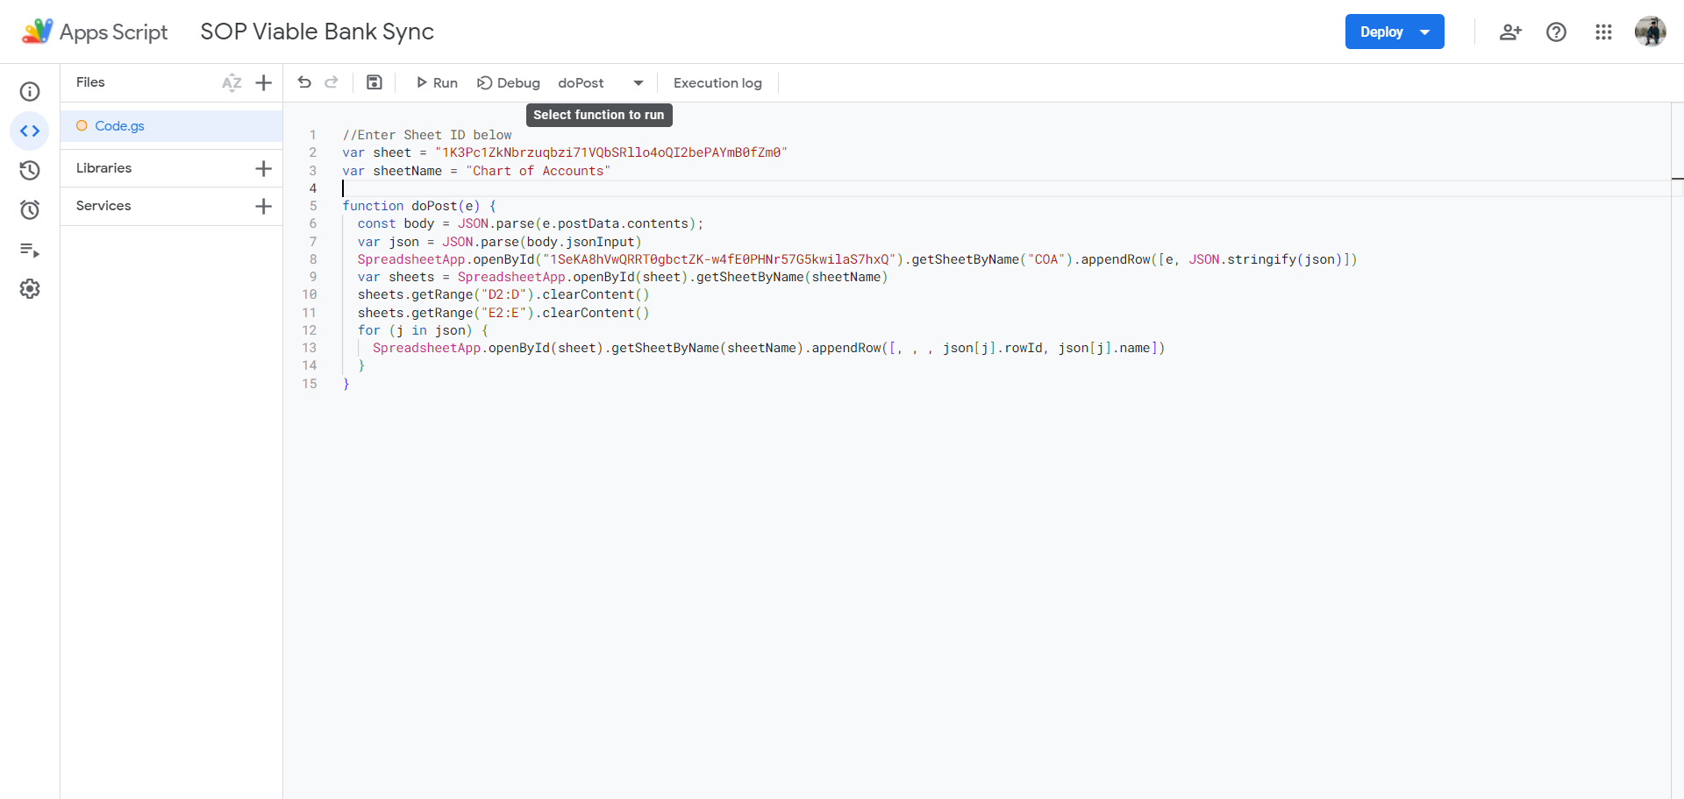Click the Services section label
This screenshot has height=799, width=1684.
pos(103,206)
